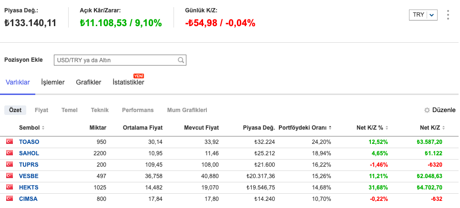Switch to the İşlemler tab
This screenshot has height=208, width=460.
tap(53, 83)
